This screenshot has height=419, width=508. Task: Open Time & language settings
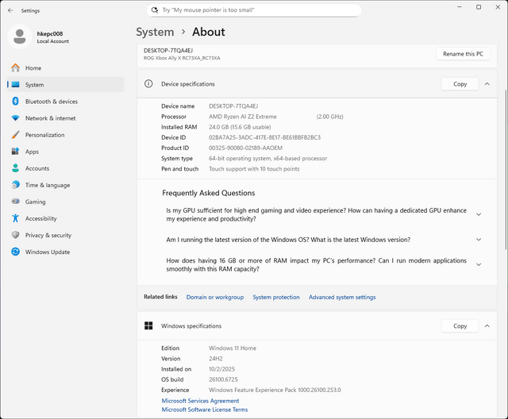[65, 185]
